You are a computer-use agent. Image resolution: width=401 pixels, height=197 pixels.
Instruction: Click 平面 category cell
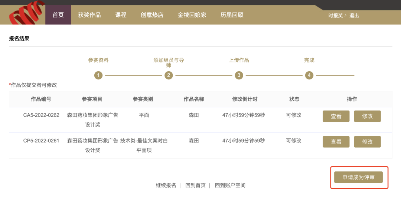144,115
